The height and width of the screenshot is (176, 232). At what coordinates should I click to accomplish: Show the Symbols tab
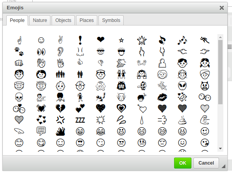click(111, 20)
